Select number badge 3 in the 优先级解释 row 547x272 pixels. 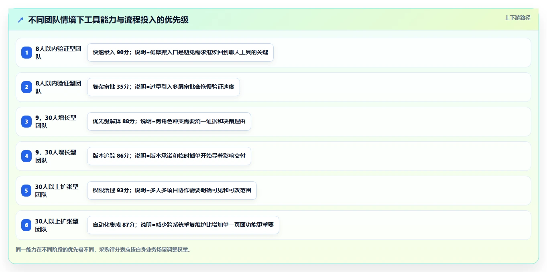point(26,122)
